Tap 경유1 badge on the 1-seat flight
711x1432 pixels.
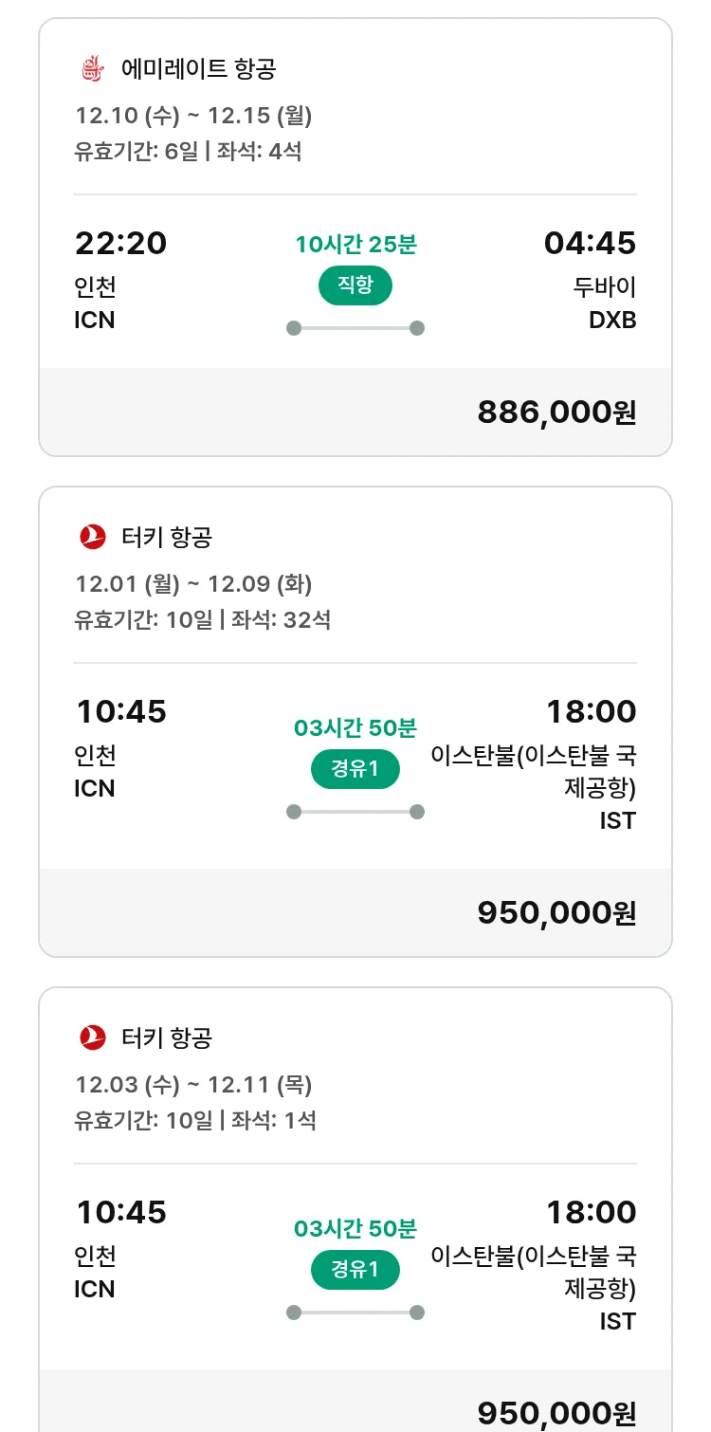[x=355, y=1270]
